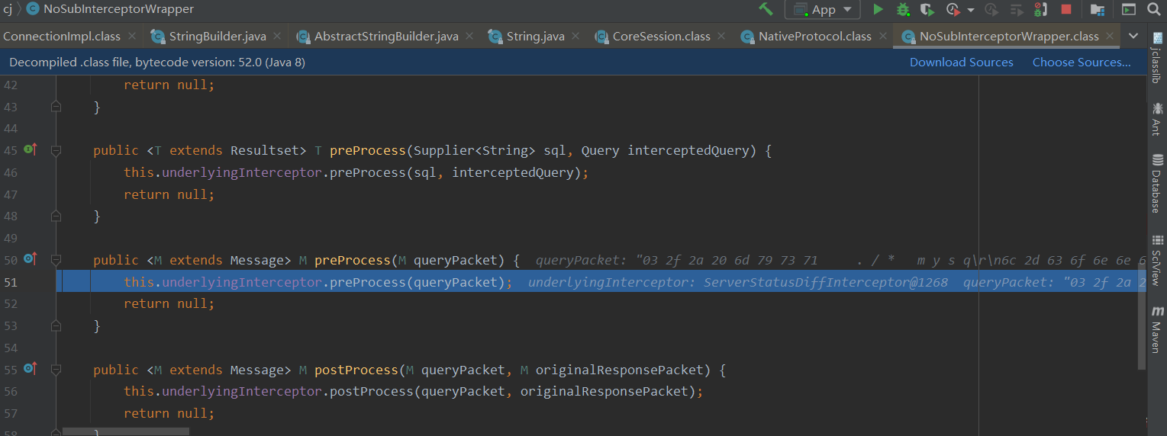Run the App configuration
Screen dimensions: 1167x436
coord(878,9)
